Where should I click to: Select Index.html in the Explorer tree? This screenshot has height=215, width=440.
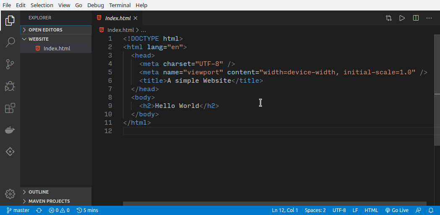57,48
